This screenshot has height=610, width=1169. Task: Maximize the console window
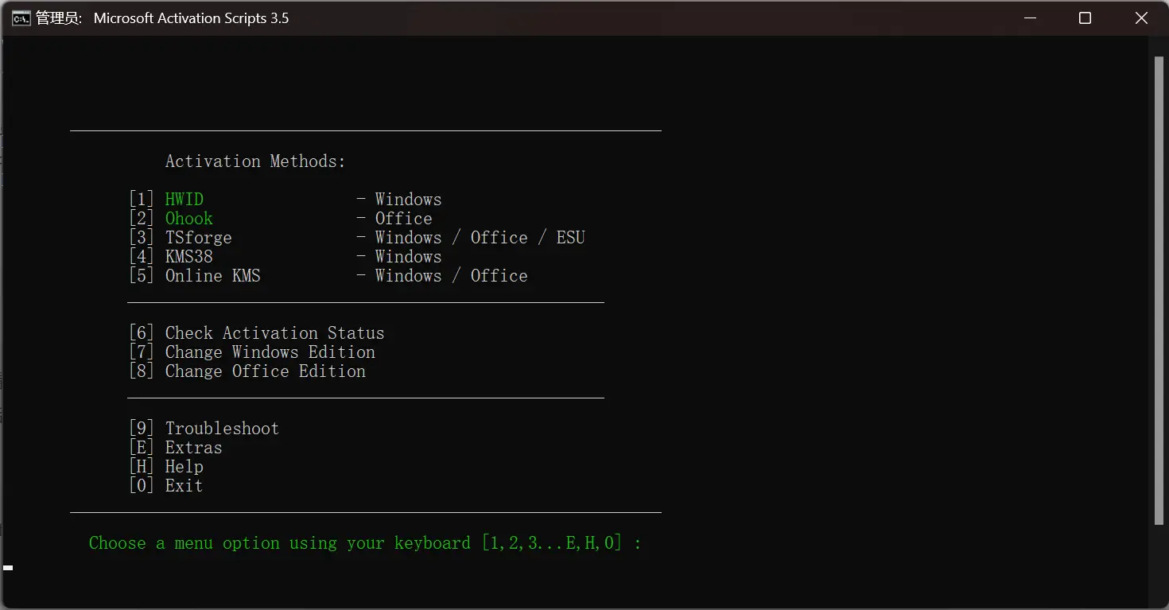tap(1085, 18)
